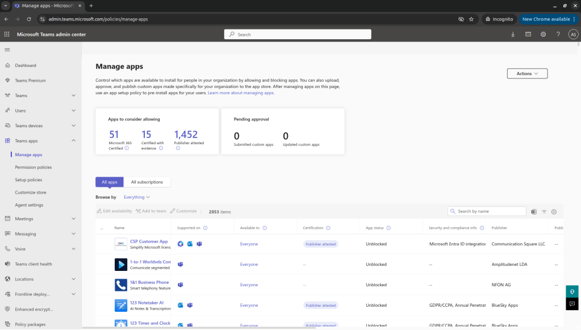Open a new browser tab
Screen dimensions: 581x330
(x=91, y=6)
